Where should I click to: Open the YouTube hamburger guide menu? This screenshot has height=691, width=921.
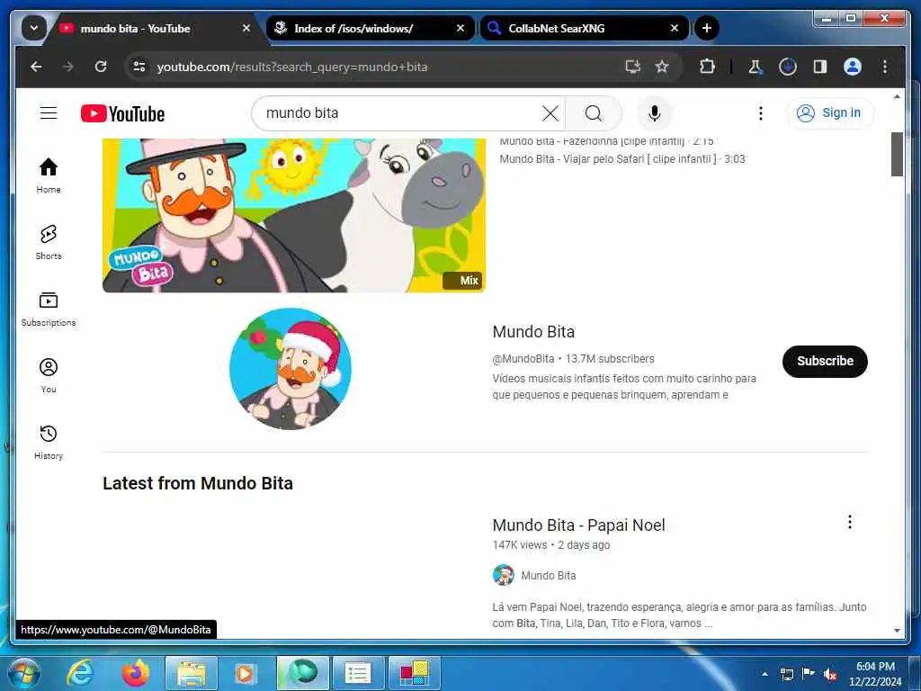click(49, 112)
